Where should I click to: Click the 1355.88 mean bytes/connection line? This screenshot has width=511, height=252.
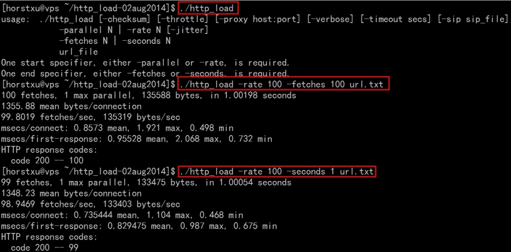(x=71, y=106)
